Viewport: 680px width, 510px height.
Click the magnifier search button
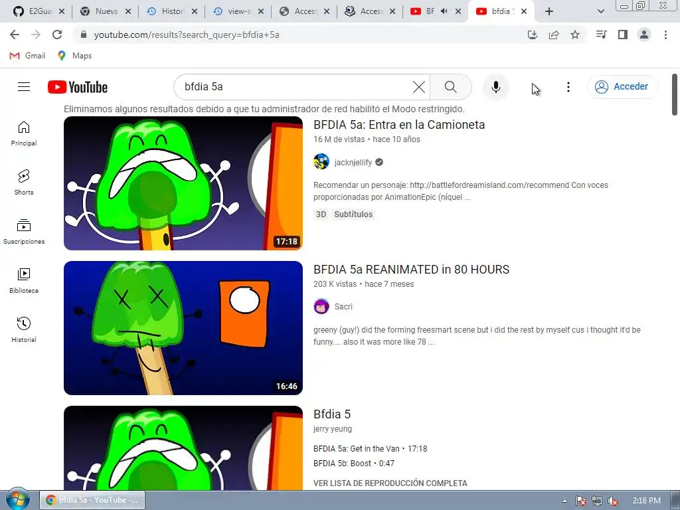pos(451,87)
